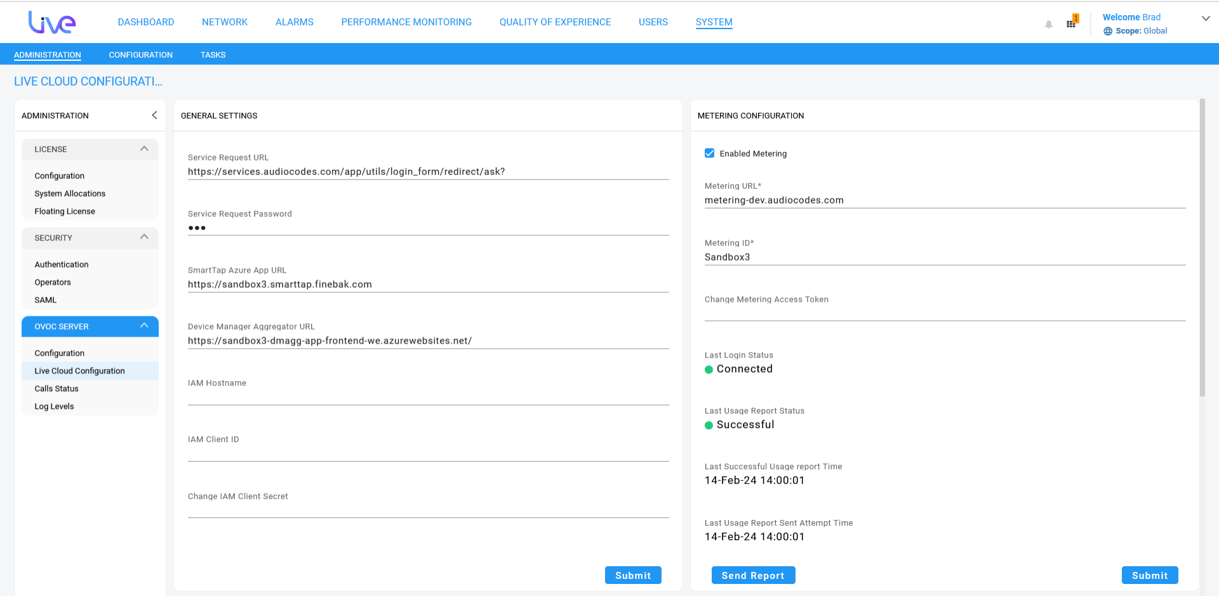
Task: Click the Connected status text
Action: point(745,369)
